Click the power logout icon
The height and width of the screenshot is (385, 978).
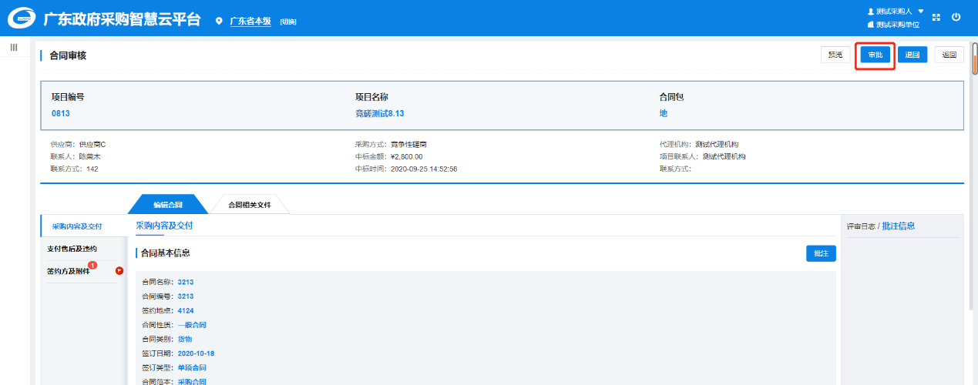tap(956, 17)
